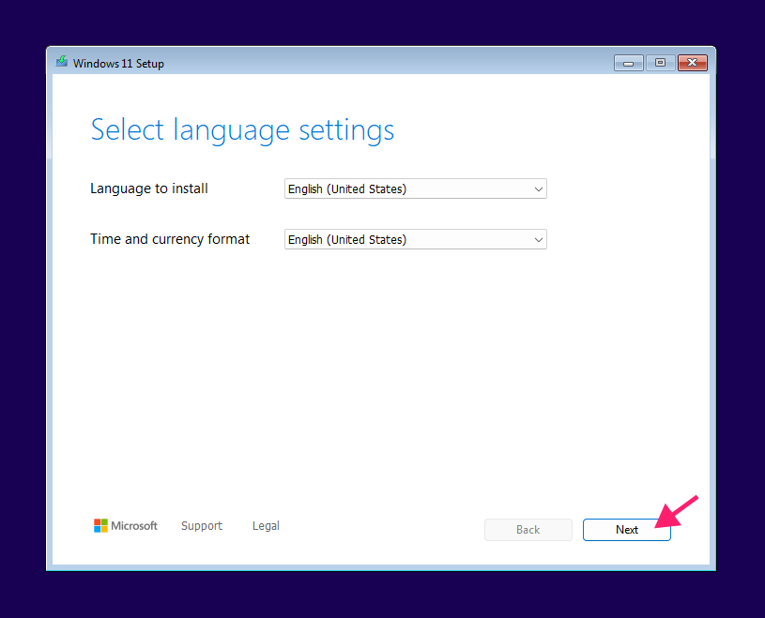Image resolution: width=765 pixels, height=618 pixels.
Task: Click the Windows 11 Setup title text
Action: (118, 64)
